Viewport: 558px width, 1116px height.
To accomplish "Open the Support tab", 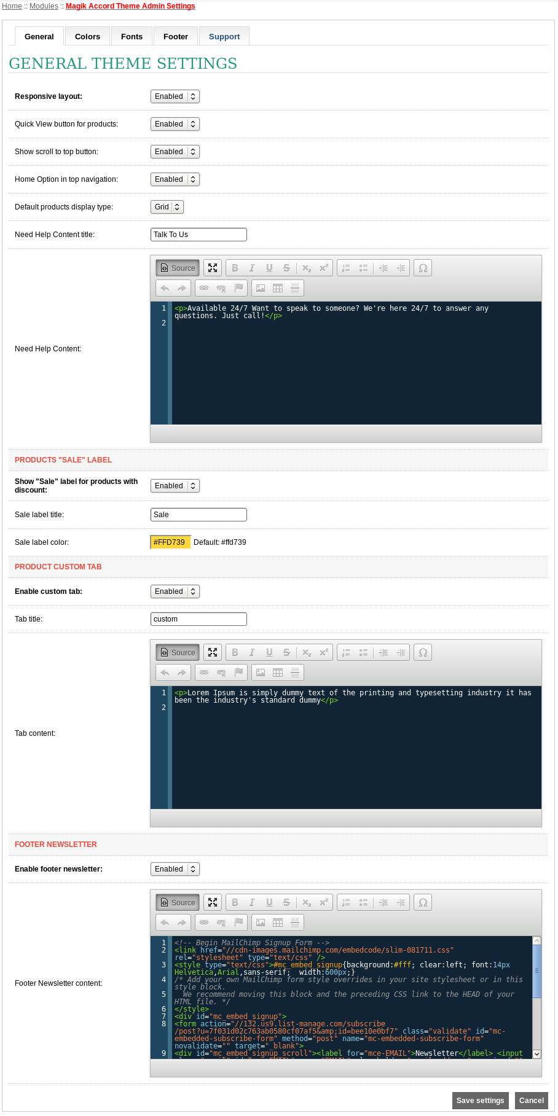I will [224, 36].
